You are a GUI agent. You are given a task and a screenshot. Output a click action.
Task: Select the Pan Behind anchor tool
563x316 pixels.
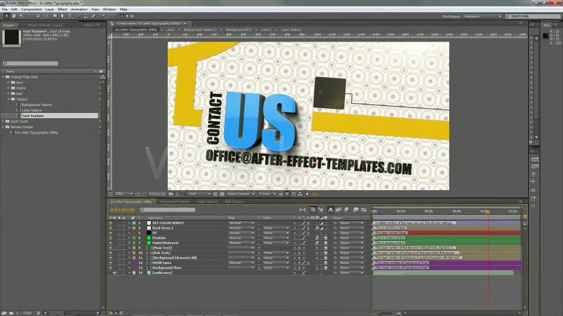coord(46,16)
